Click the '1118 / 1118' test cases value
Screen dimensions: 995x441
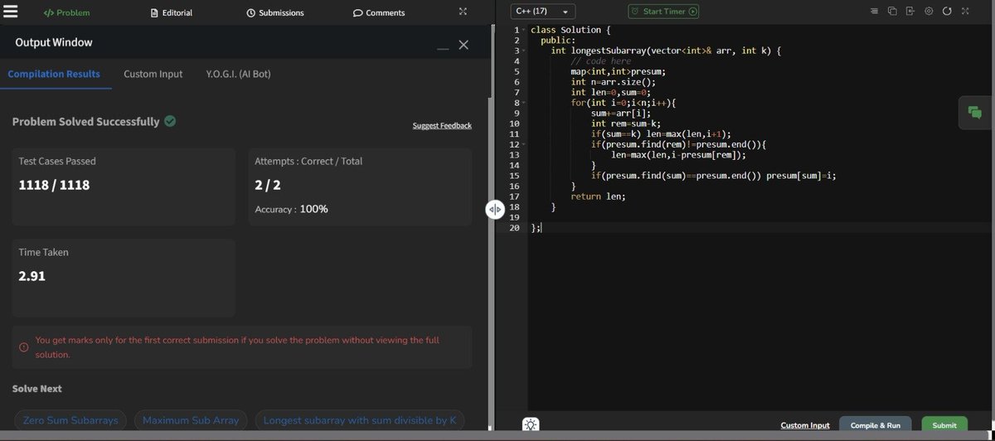coord(54,185)
